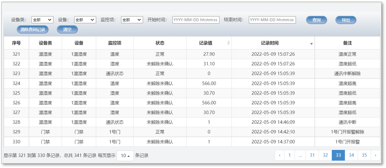Focus the 结束时间 input field

coord(272,20)
